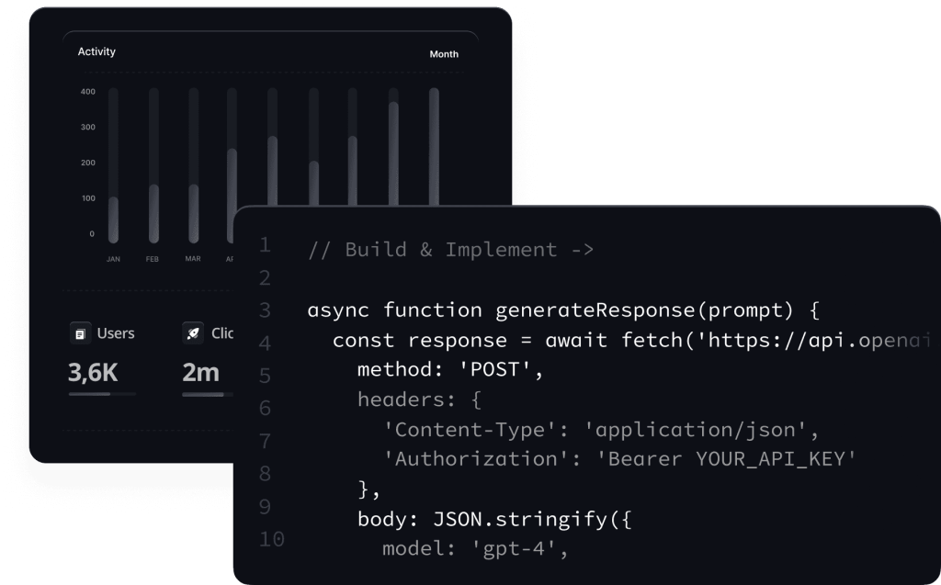Viewport: 941px width, 585px height.
Task: Click the Users document icon
Action: point(80,333)
